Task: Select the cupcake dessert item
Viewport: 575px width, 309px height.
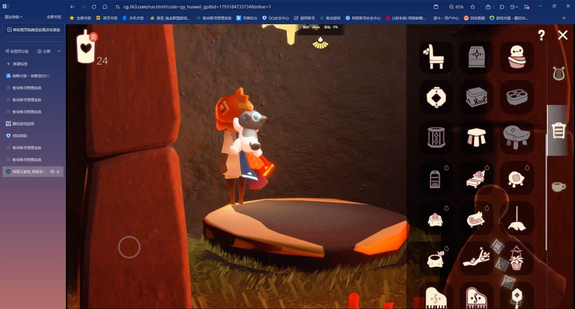Action: pos(517,57)
